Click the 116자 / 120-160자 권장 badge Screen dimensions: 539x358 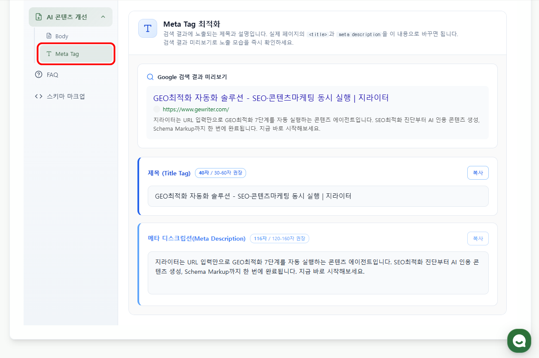point(280,239)
